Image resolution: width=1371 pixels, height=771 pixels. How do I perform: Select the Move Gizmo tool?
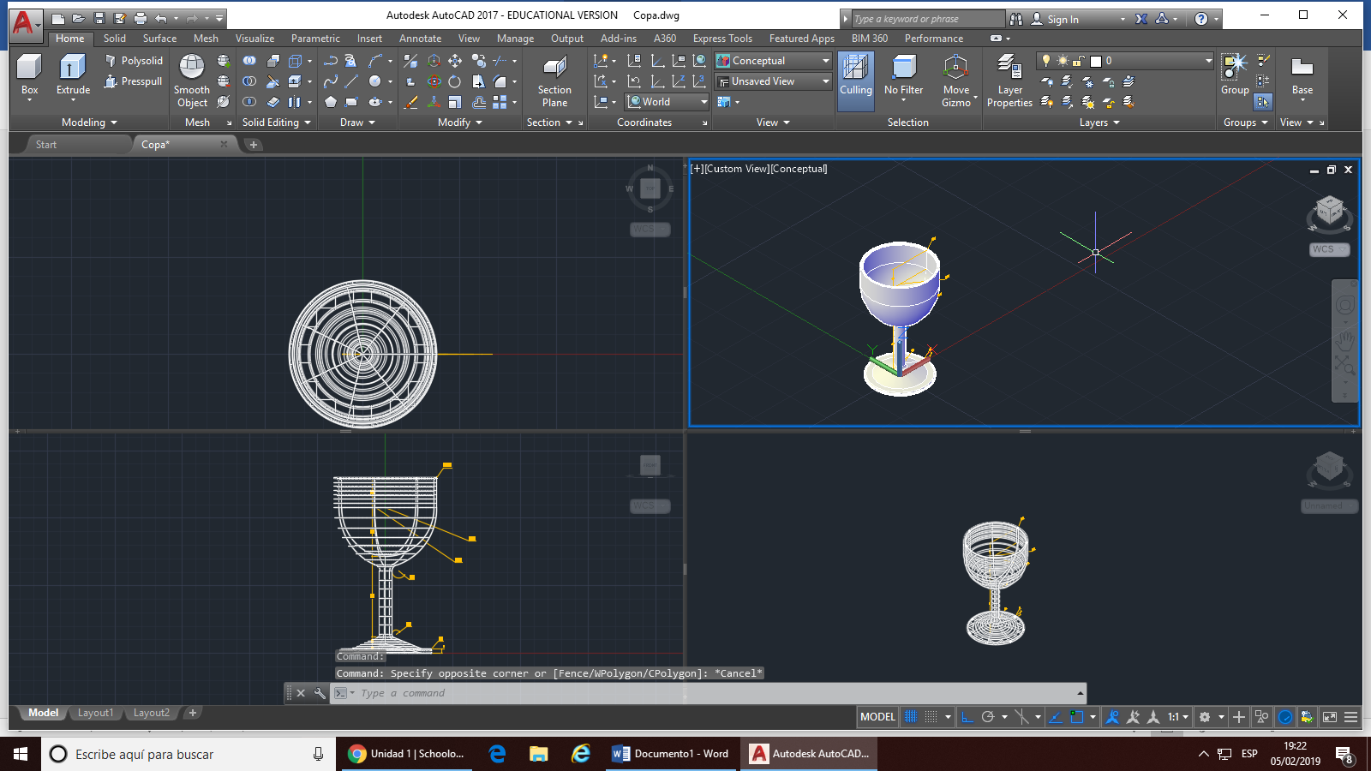[x=955, y=81]
